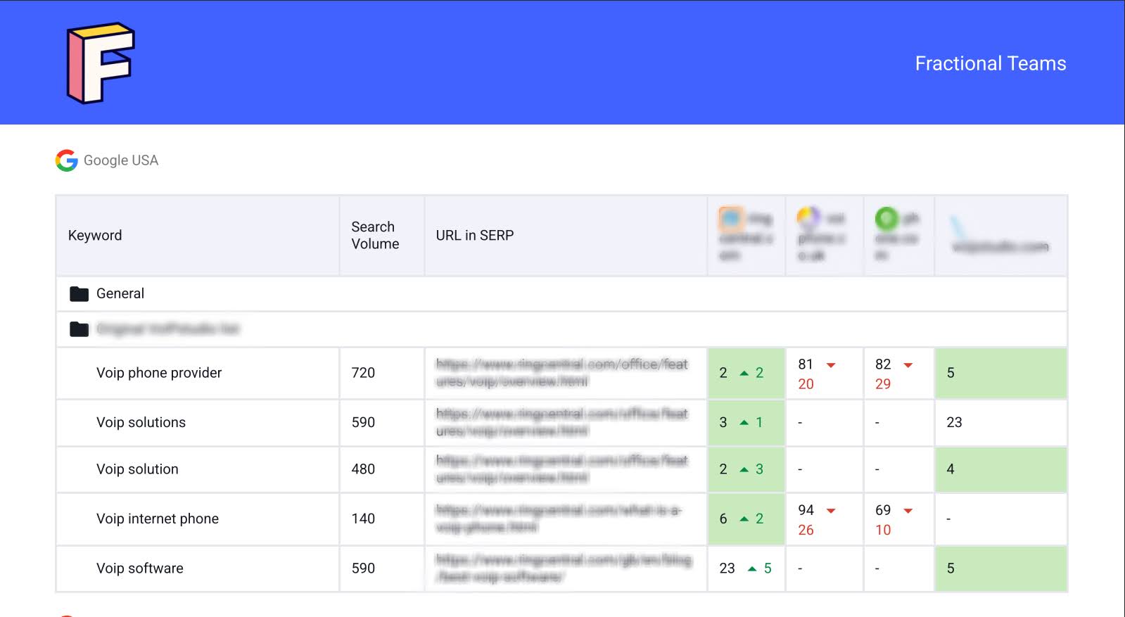Click the red change value 26
Image resolution: width=1125 pixels, height=617 pixels.
(806, 530)
